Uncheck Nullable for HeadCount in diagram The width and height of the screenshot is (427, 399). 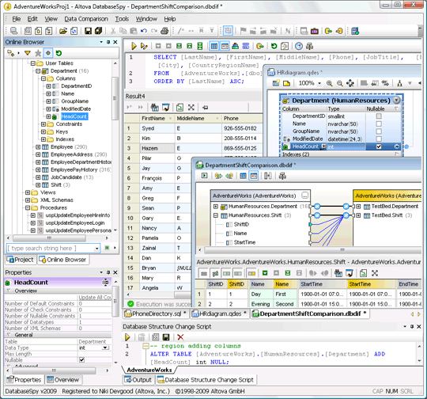(379, 146)
